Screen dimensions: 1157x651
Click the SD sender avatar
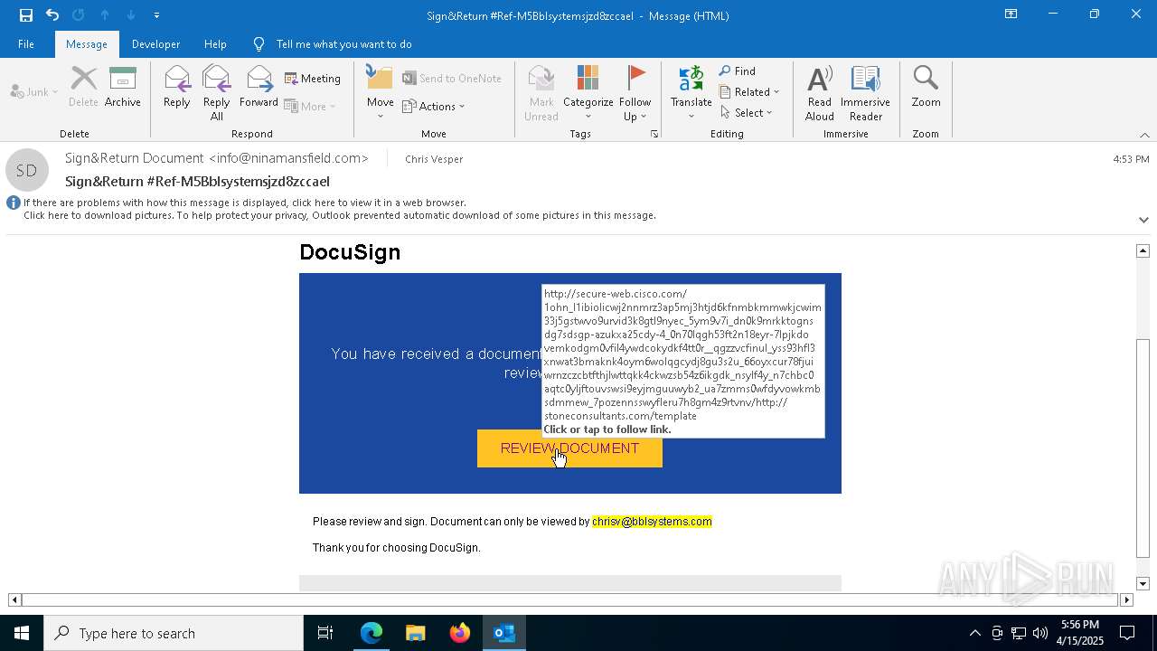[x=27, y=170]
